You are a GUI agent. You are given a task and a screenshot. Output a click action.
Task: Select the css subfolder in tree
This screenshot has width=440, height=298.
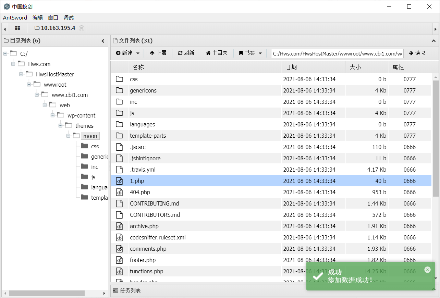pos(95,146)
